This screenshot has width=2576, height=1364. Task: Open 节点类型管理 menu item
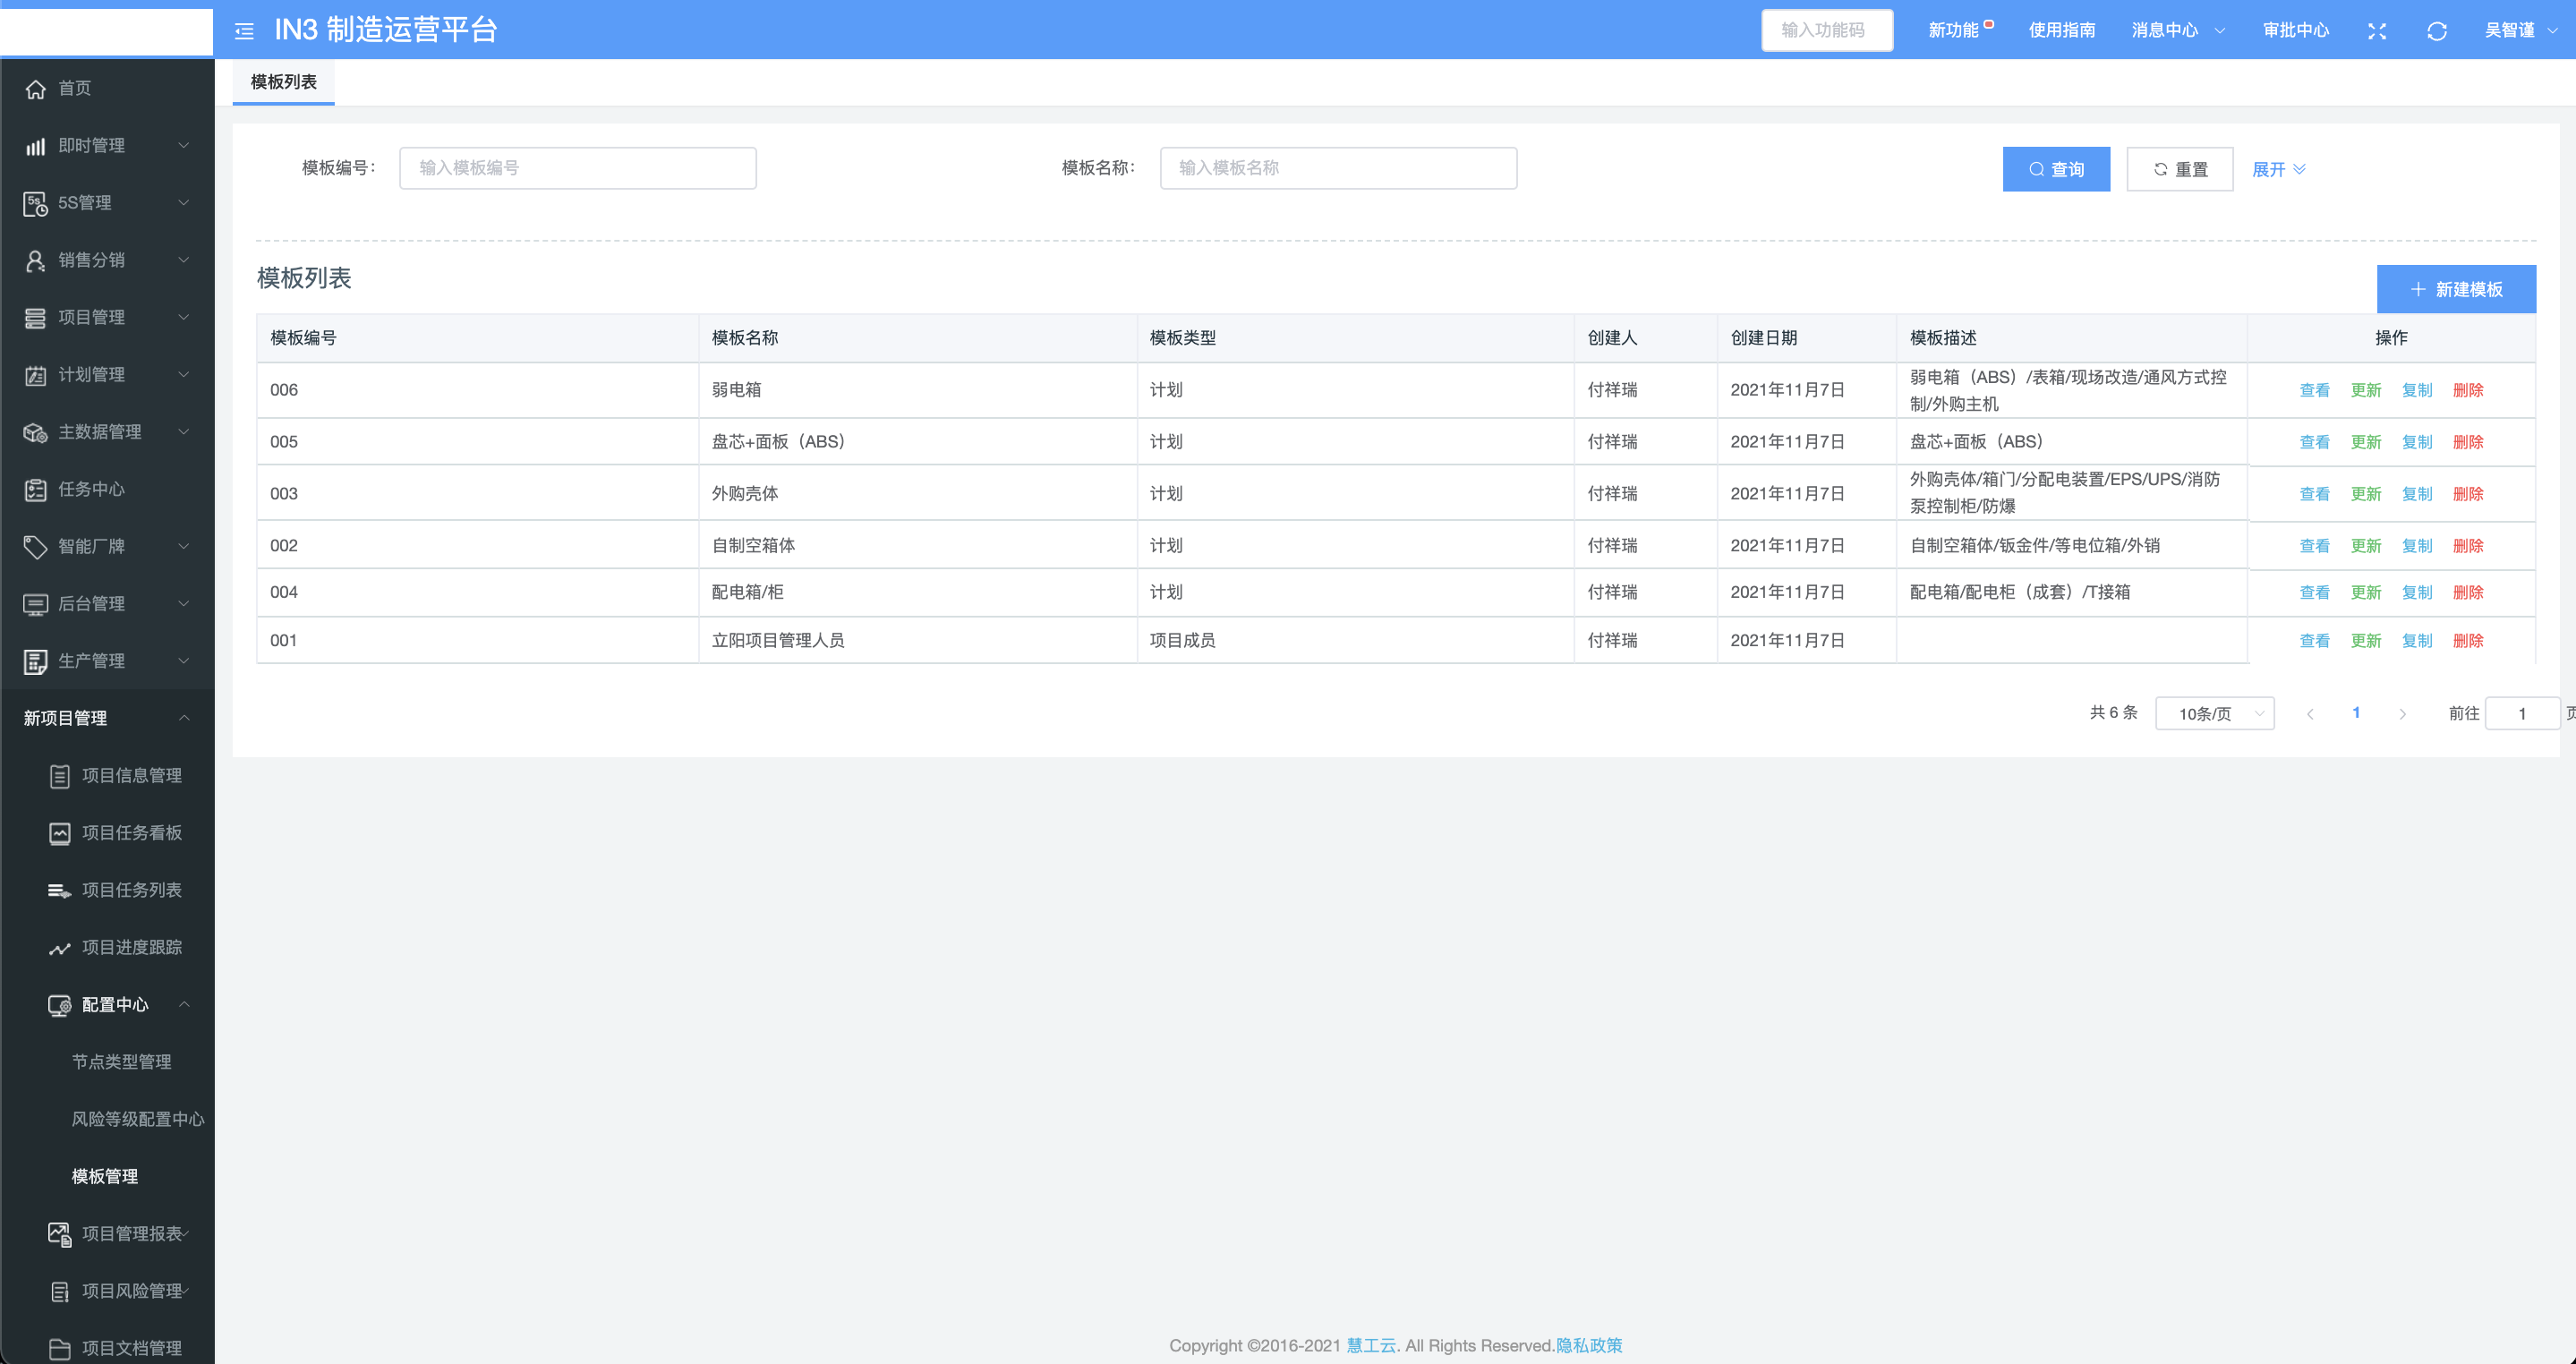pos(121,1062)
